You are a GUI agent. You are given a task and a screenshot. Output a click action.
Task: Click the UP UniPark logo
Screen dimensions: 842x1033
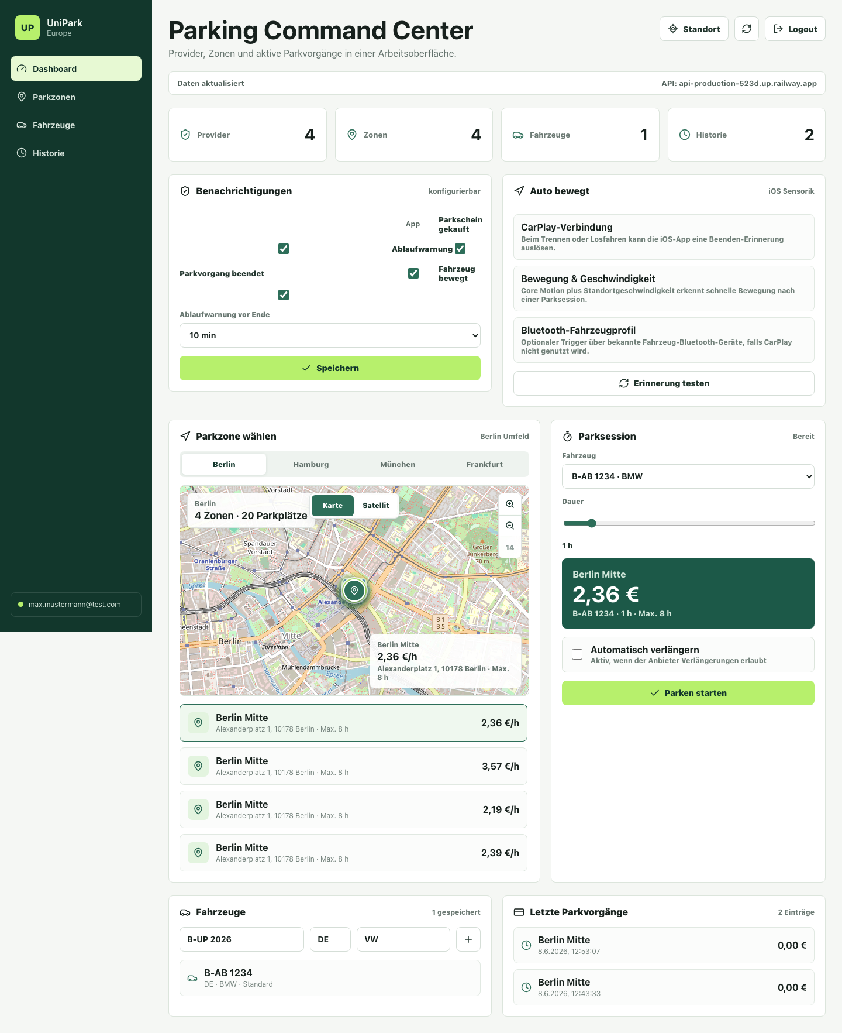(x=27, y=28)
